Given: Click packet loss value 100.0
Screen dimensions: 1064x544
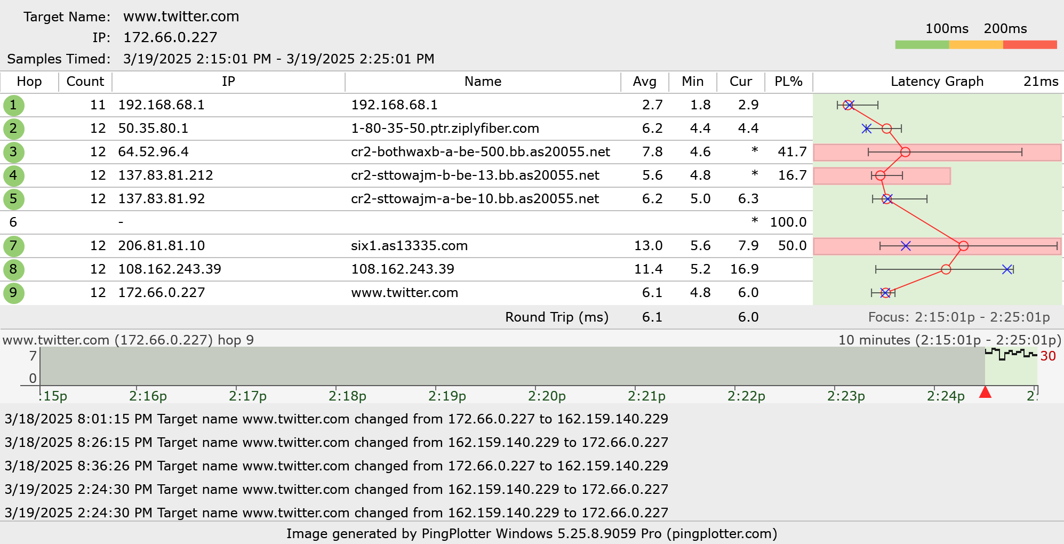Looking at the screenshot, I should [x=788, y=222].
